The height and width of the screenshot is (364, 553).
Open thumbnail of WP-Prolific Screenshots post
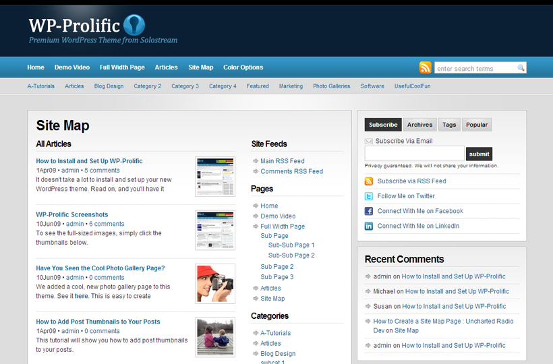coord(215,230)
